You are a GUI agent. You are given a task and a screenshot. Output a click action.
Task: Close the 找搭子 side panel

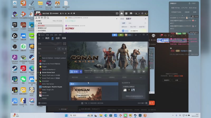pos(146,19)
